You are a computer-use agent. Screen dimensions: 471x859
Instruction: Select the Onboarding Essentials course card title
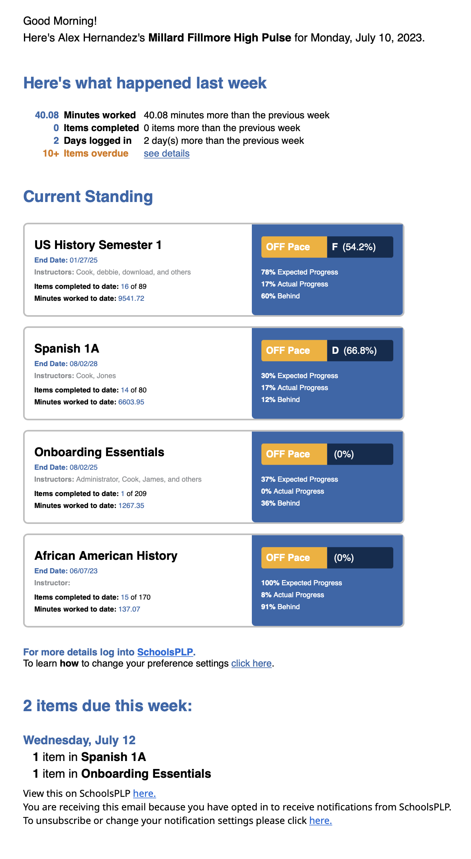pos(99,452)
